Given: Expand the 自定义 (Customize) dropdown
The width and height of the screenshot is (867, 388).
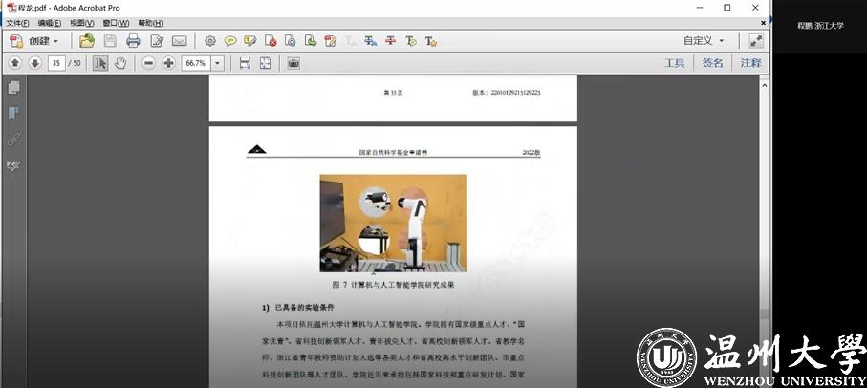Looking at the screenshot, I should (x=704, y=41).
